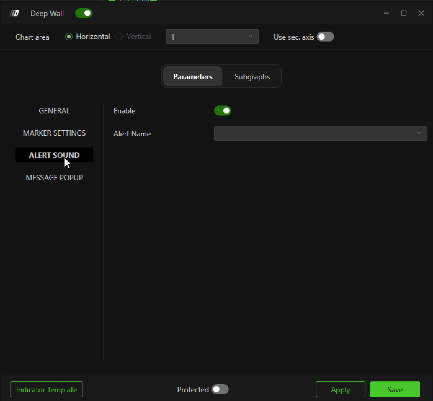The width and height of the screenshot is (433, 401).
Task: Open the GENERAL settings section
Action: [54, 111]
